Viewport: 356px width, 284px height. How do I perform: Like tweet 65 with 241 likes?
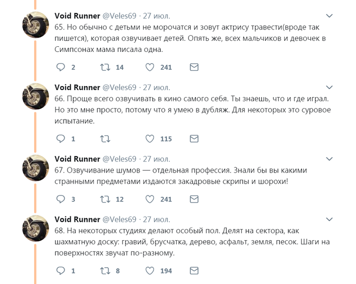point(150,67)
